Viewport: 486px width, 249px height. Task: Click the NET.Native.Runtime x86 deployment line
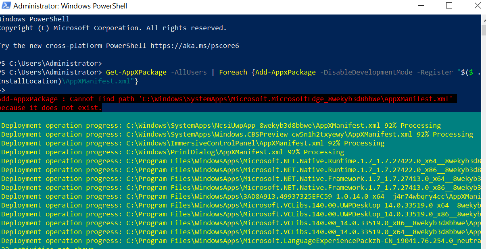click(x=241, y=170)
